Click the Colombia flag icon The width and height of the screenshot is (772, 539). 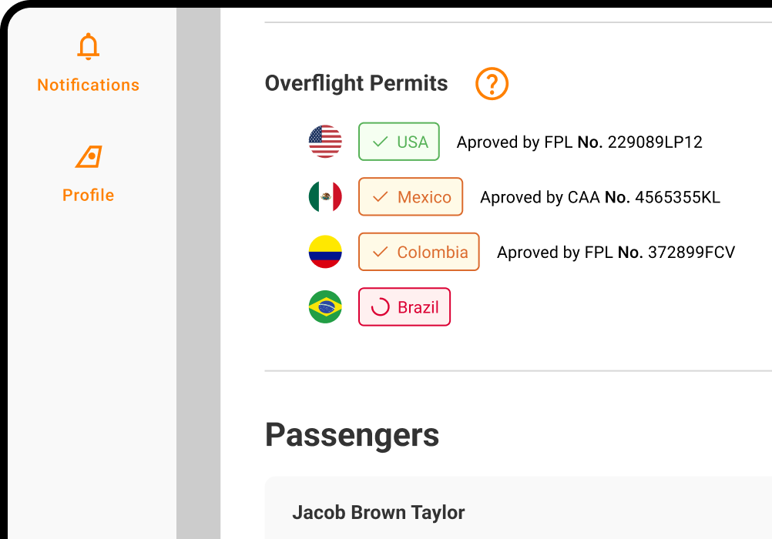point(325,252)
